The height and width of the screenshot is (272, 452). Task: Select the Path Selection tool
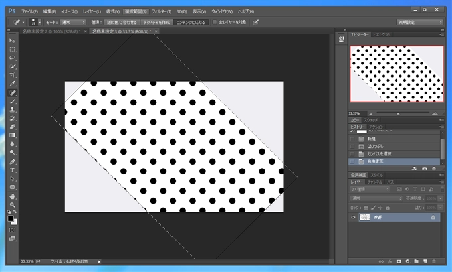pyautogui.click(x=12, y=178)
